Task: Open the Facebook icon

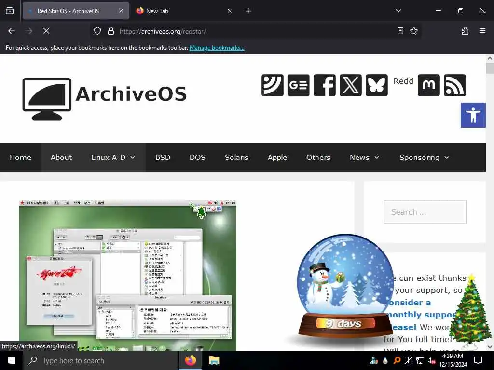Action: click(x=325, y=85)
